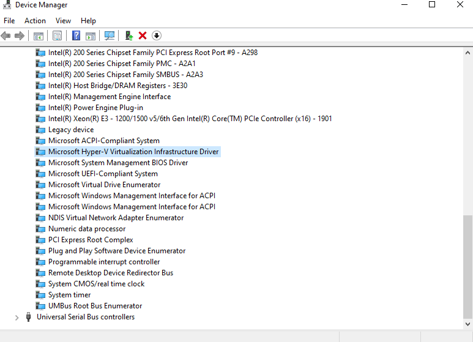Select Numeric data processor
The height and width of the screenshot is (342, 473).
(x=86, y=229)
